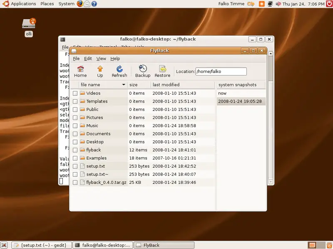Image resolution: width=333 pixels, height=249 pixels.
Task: Click Show Desktop icon in bottom panel
Action: (4, 245)
